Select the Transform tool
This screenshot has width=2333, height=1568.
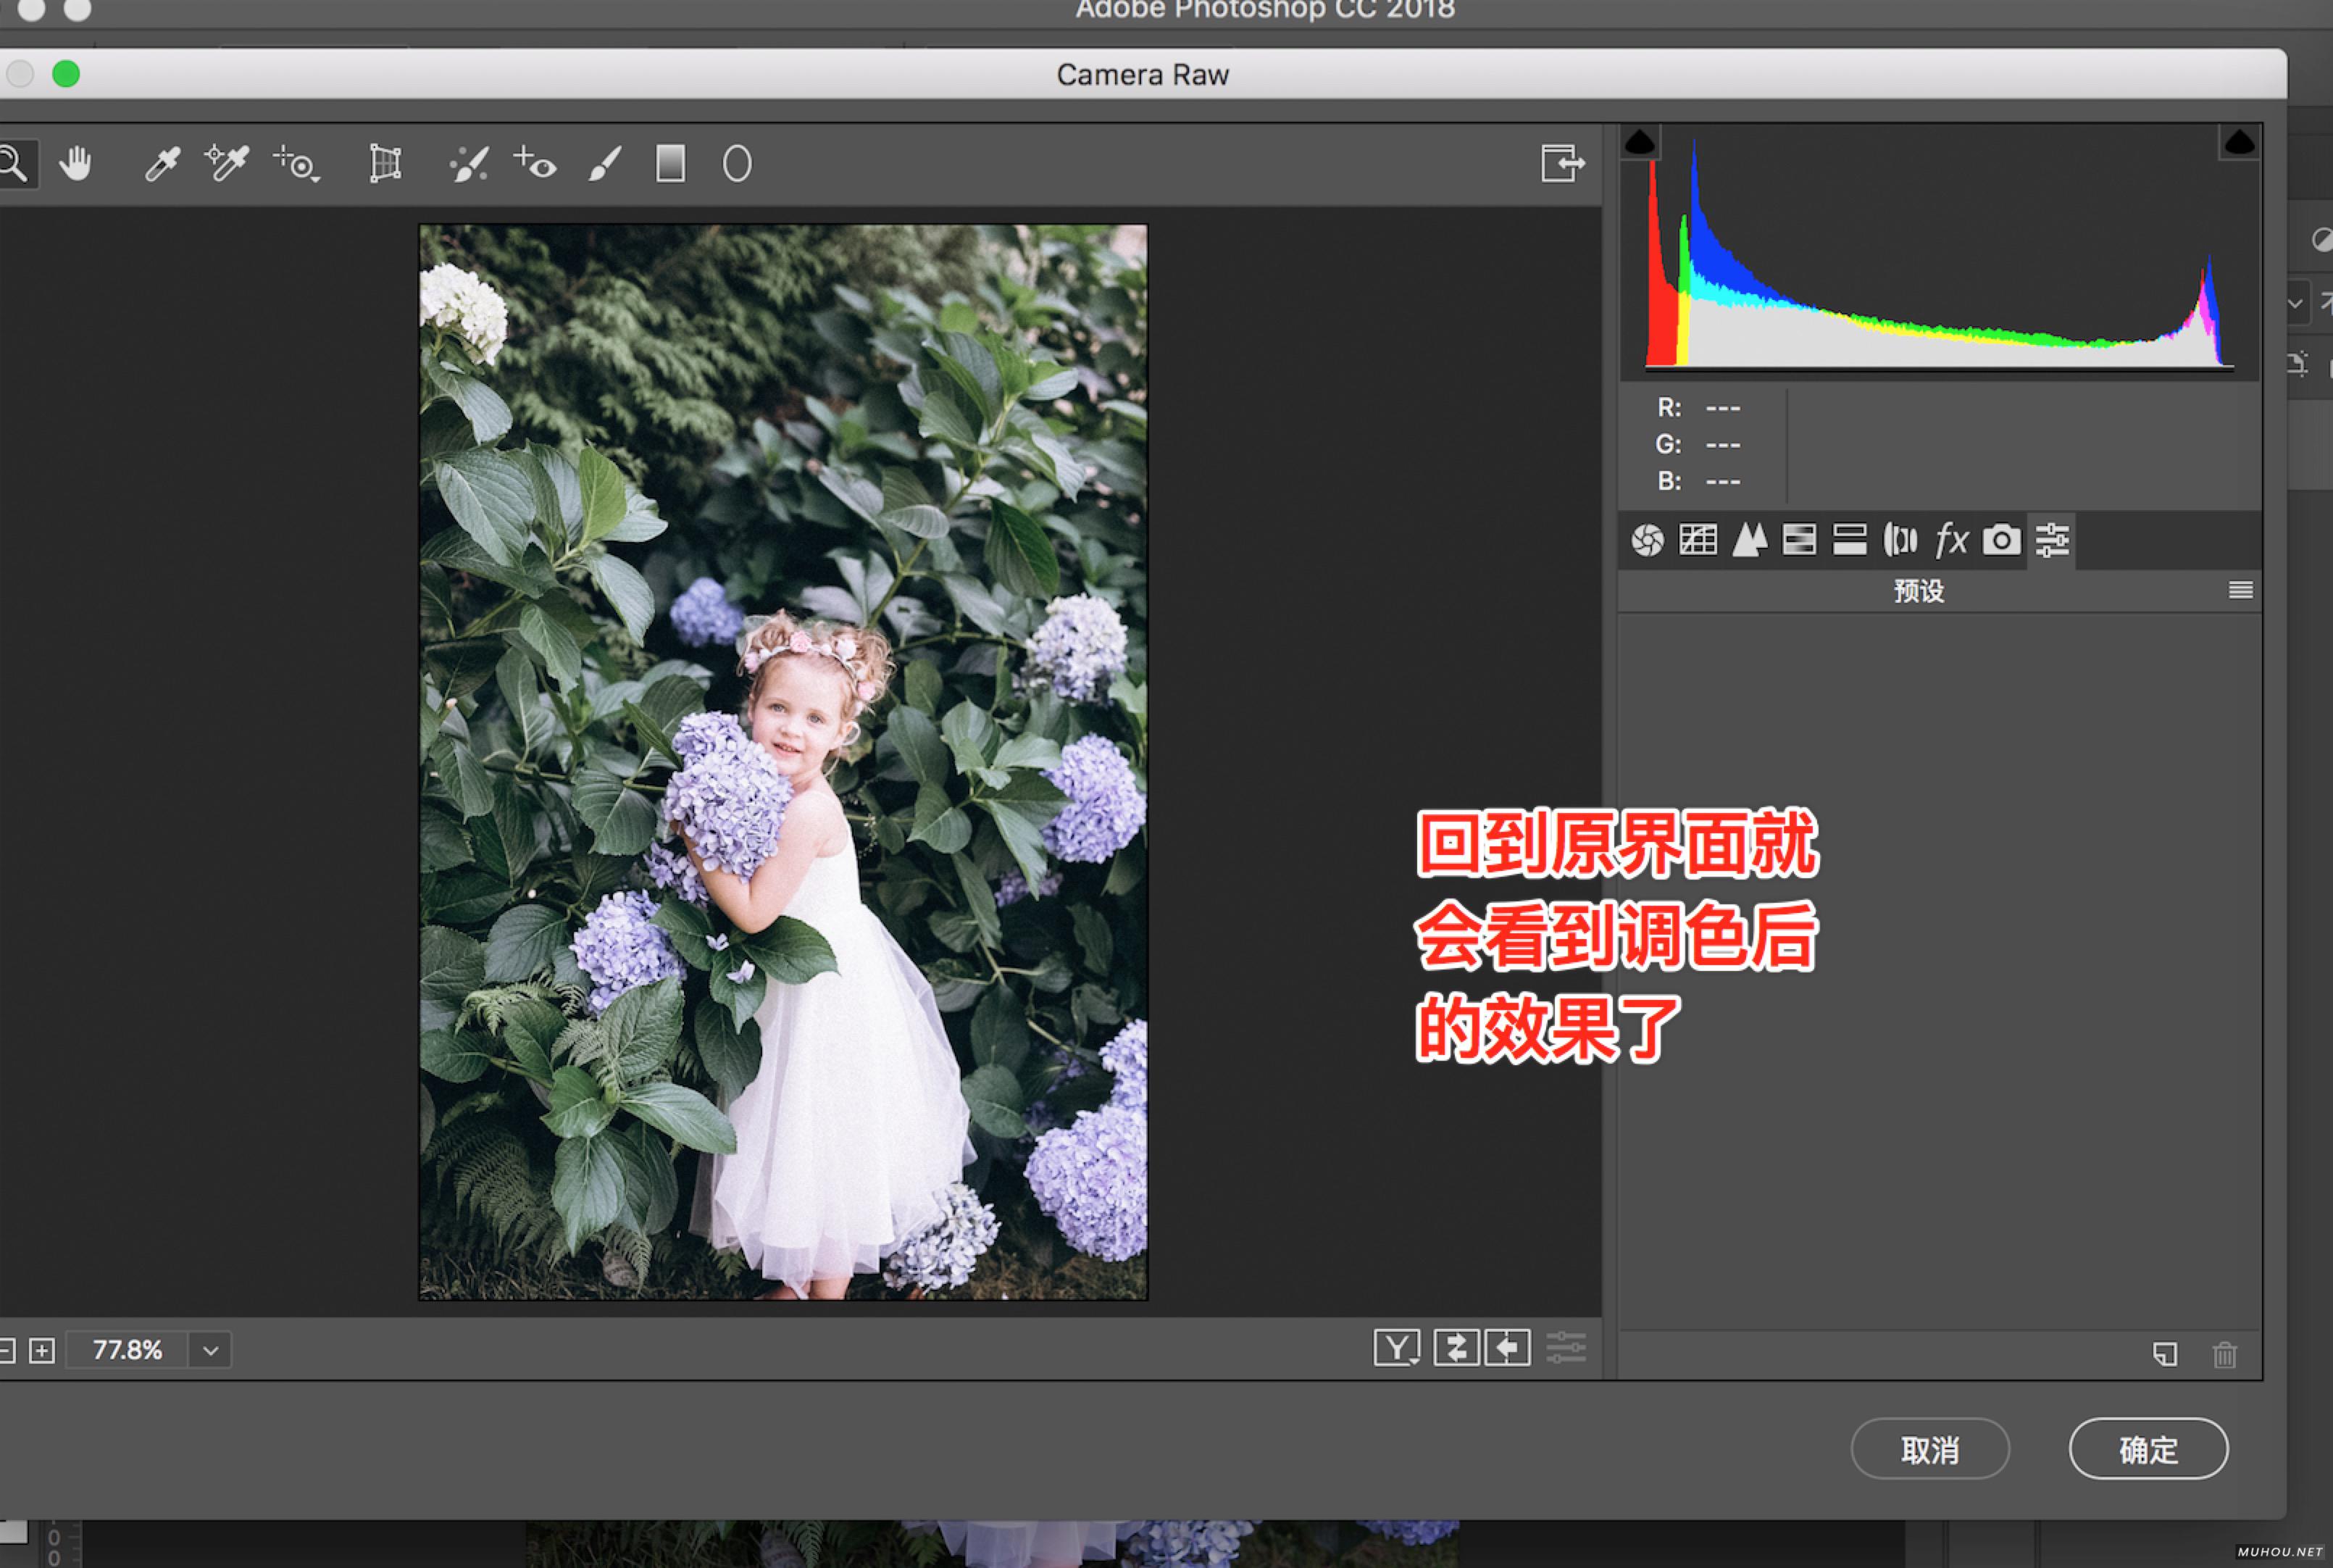click(x=385, y=163)
